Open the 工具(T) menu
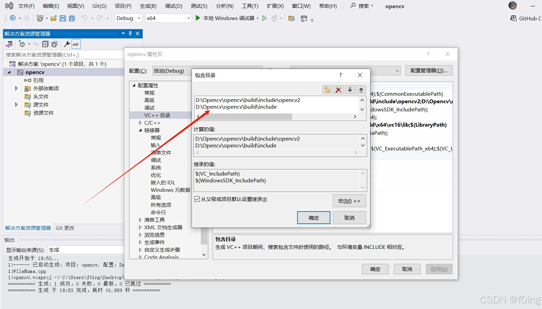This screenshot has width=542, height=309. (x=250, y=6)
